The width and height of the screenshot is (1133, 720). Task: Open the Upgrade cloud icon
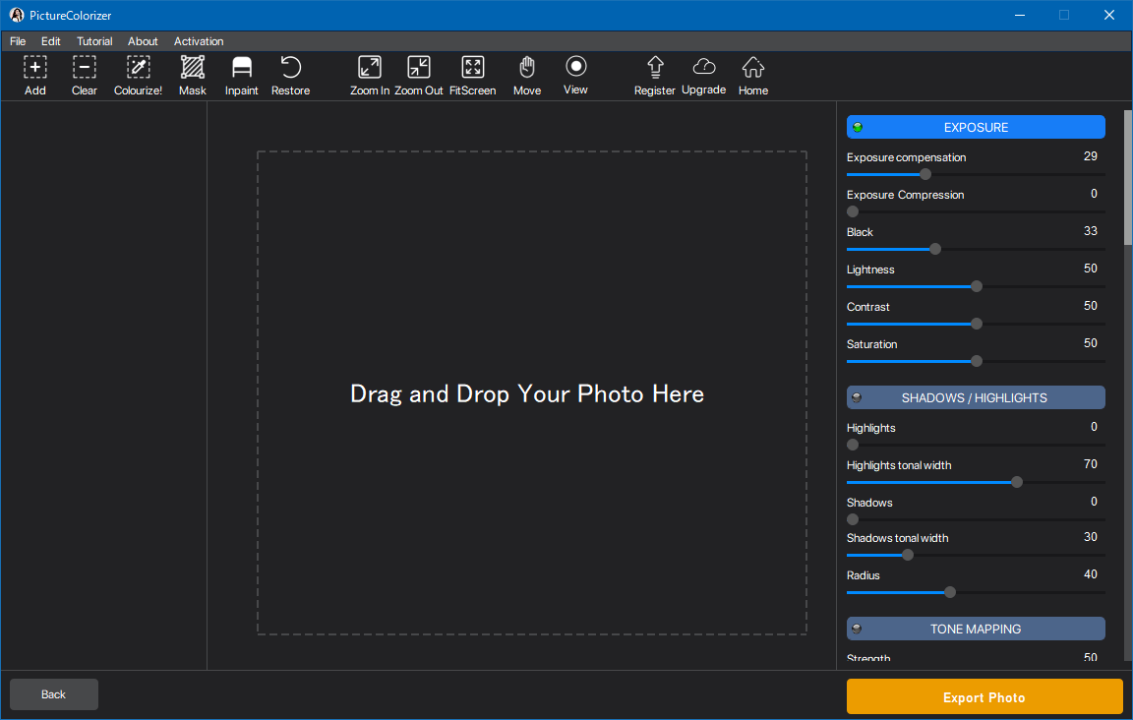click(x=704, y=67)
